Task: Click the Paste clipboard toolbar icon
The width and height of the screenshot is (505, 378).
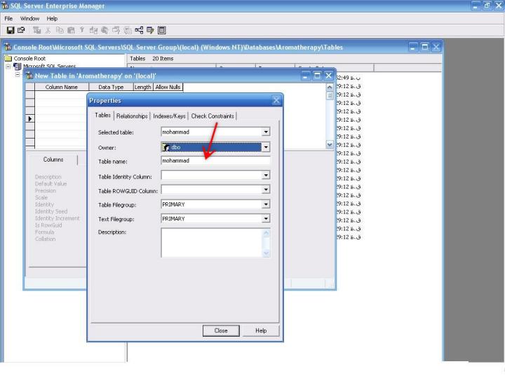Action: (71, 30)
